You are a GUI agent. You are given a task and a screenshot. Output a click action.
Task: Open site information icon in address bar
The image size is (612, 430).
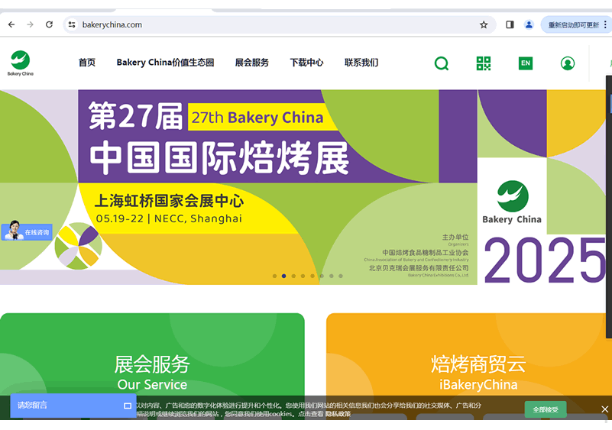pyautogui.click(x=72, y=24)
